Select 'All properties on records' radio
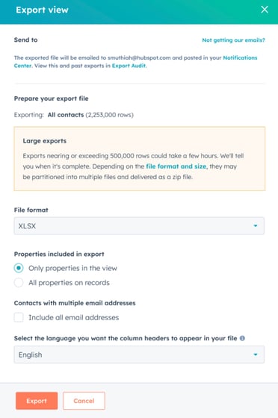Image resolution: width=278 pixels, height=418 pixels. (19, 283)
